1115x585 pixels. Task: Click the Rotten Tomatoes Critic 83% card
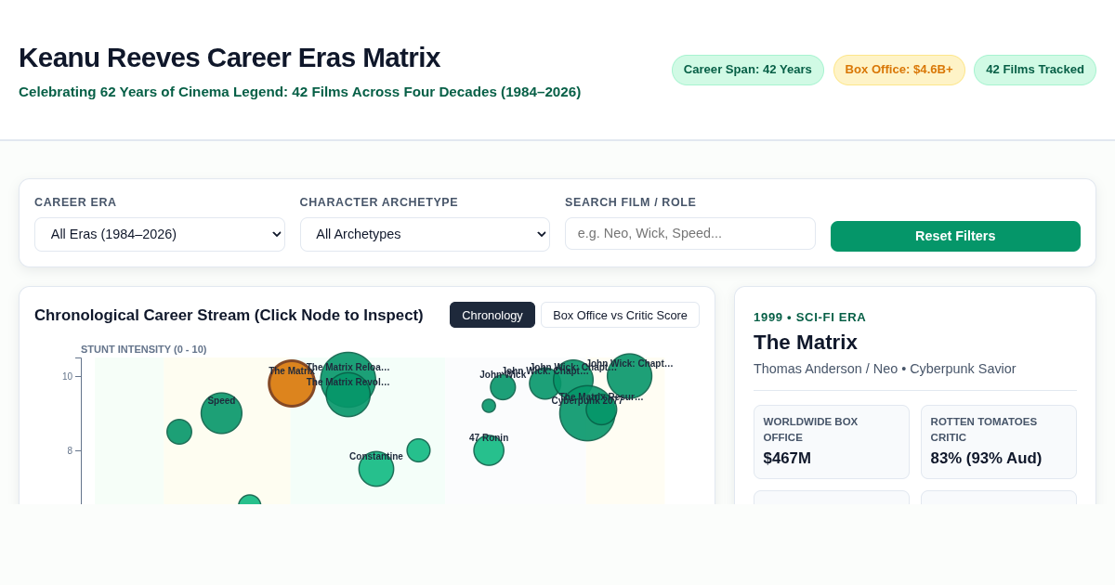[x=999, y=442]
